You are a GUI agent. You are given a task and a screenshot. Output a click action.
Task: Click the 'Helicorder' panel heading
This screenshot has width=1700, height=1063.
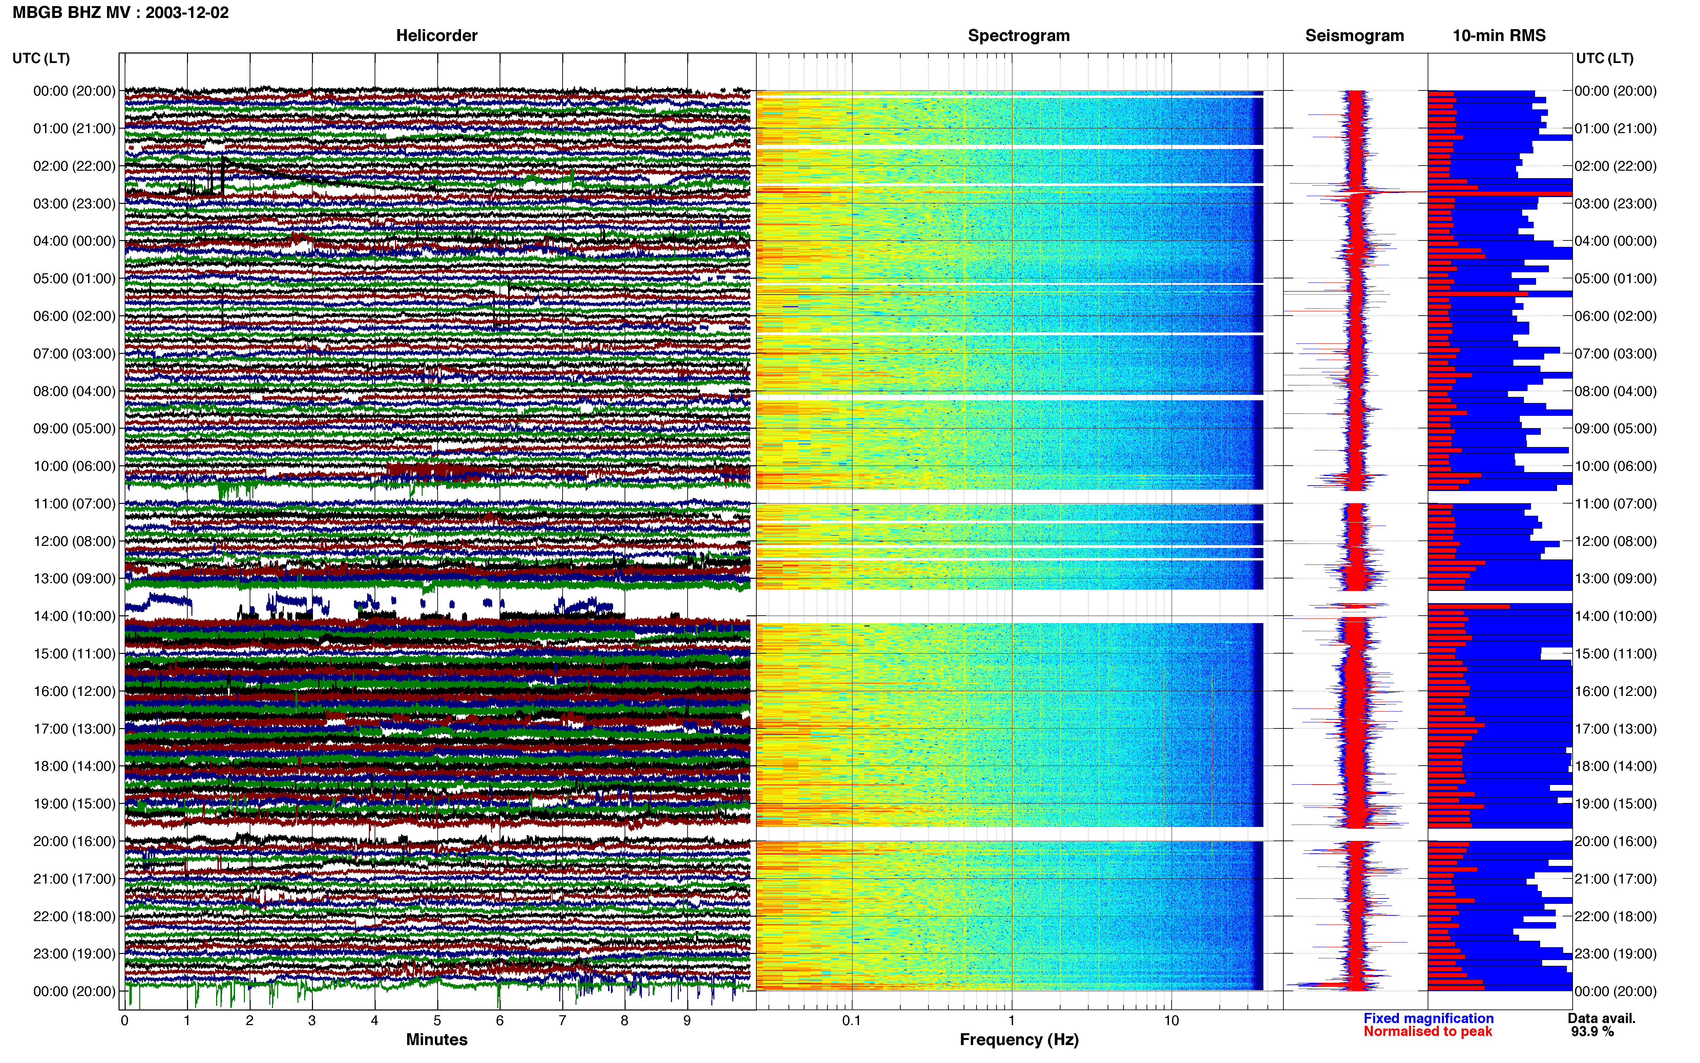tap(437, 36)
